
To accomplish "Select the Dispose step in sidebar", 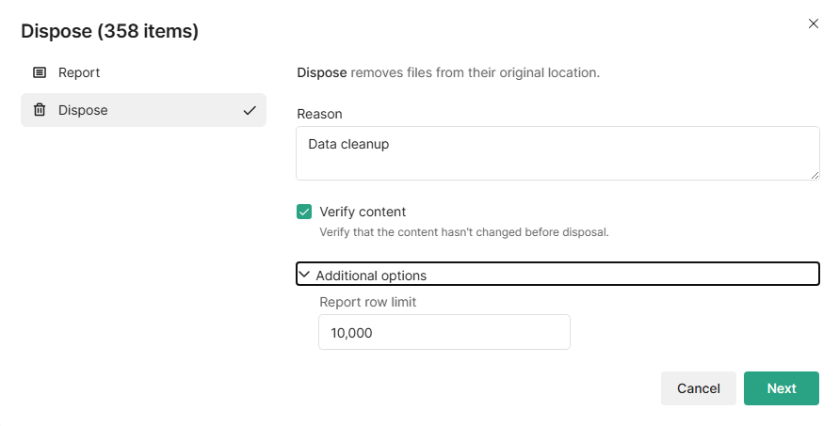I will click(x=83, y=110).
